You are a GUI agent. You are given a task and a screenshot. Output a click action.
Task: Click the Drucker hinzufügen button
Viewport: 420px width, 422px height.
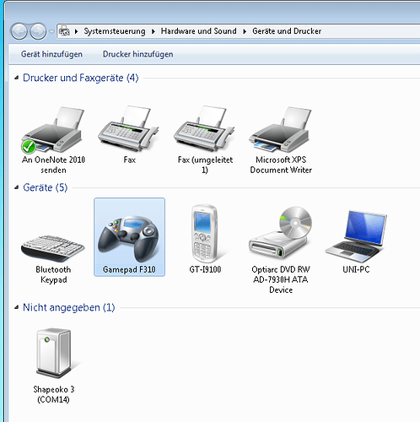(x=137, y=54)
